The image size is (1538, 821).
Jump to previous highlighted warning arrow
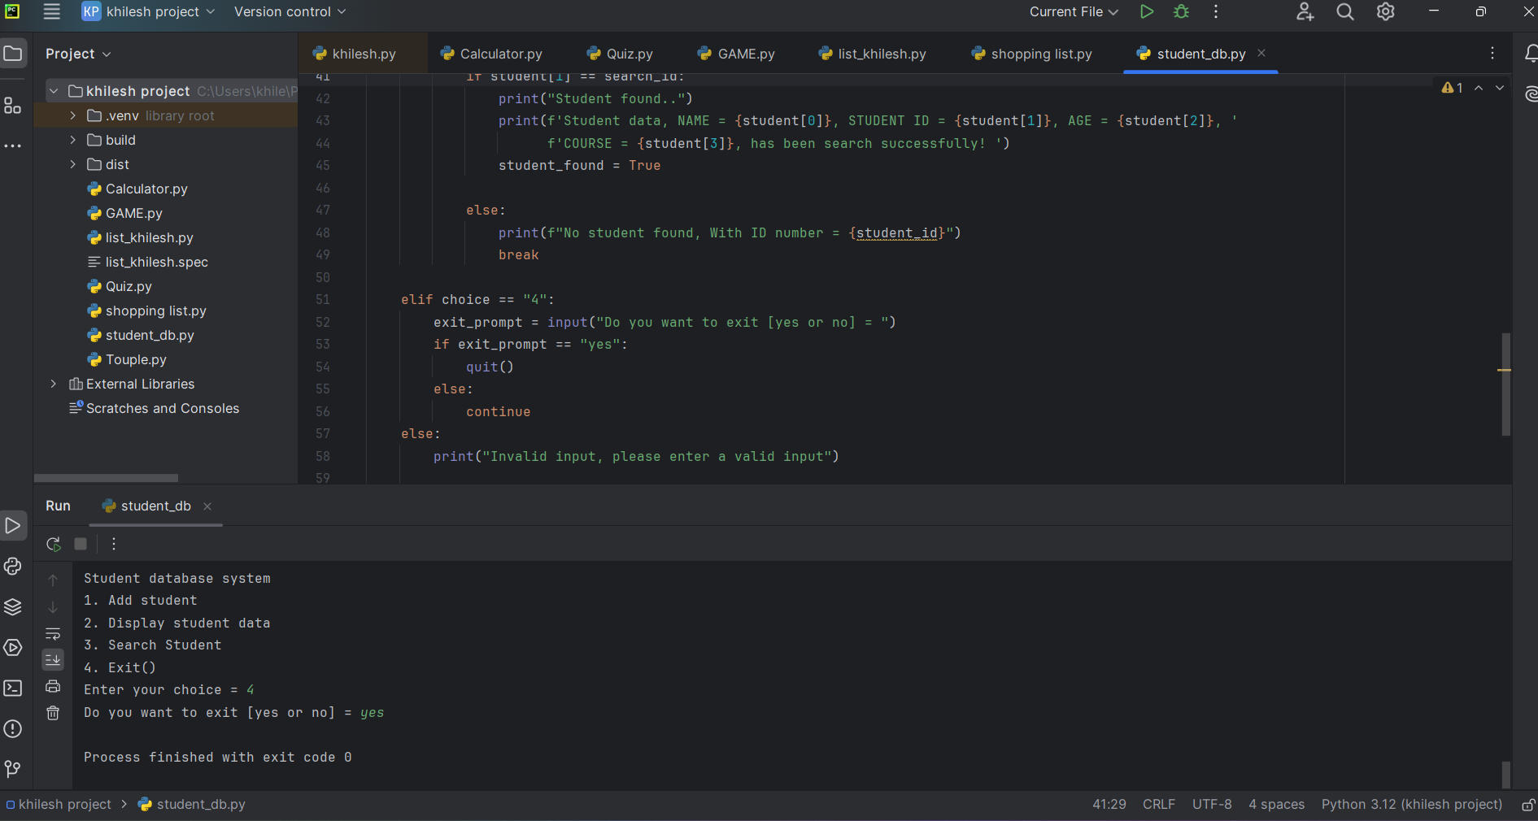(1479, 88)
